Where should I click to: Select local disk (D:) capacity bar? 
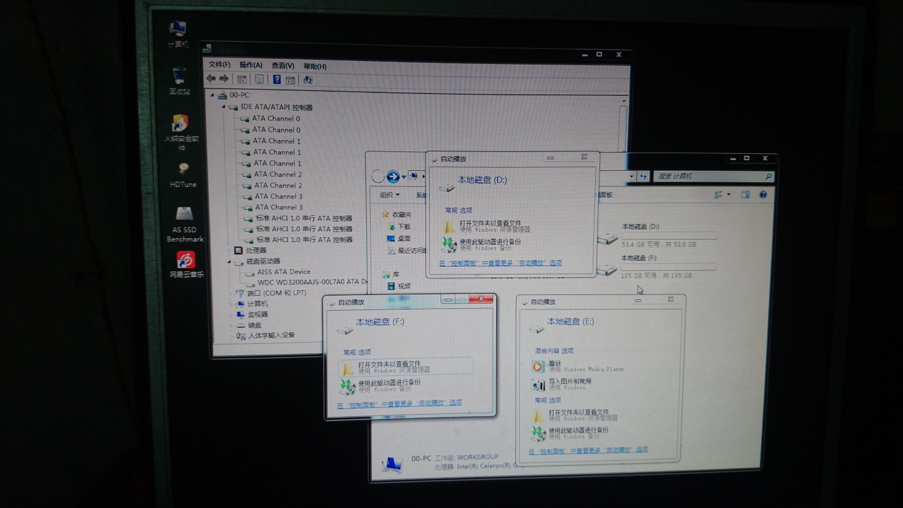[x=669, y=236]
